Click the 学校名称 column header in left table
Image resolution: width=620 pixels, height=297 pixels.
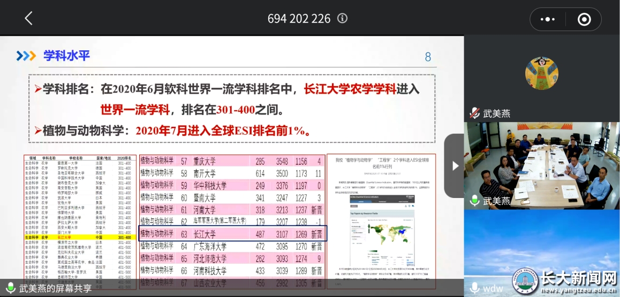[x=75, y=158]
